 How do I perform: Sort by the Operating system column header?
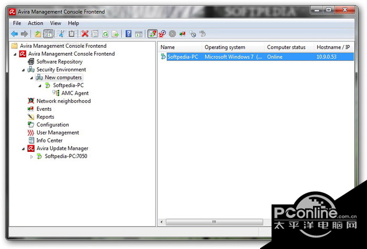[233, 47]
